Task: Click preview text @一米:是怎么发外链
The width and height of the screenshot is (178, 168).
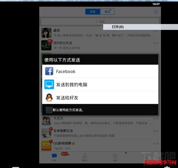Action: (67, 48)
